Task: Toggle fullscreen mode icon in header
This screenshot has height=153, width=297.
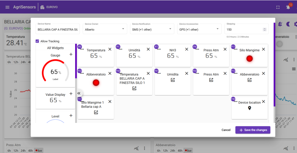Action: [x=278, y=7]
